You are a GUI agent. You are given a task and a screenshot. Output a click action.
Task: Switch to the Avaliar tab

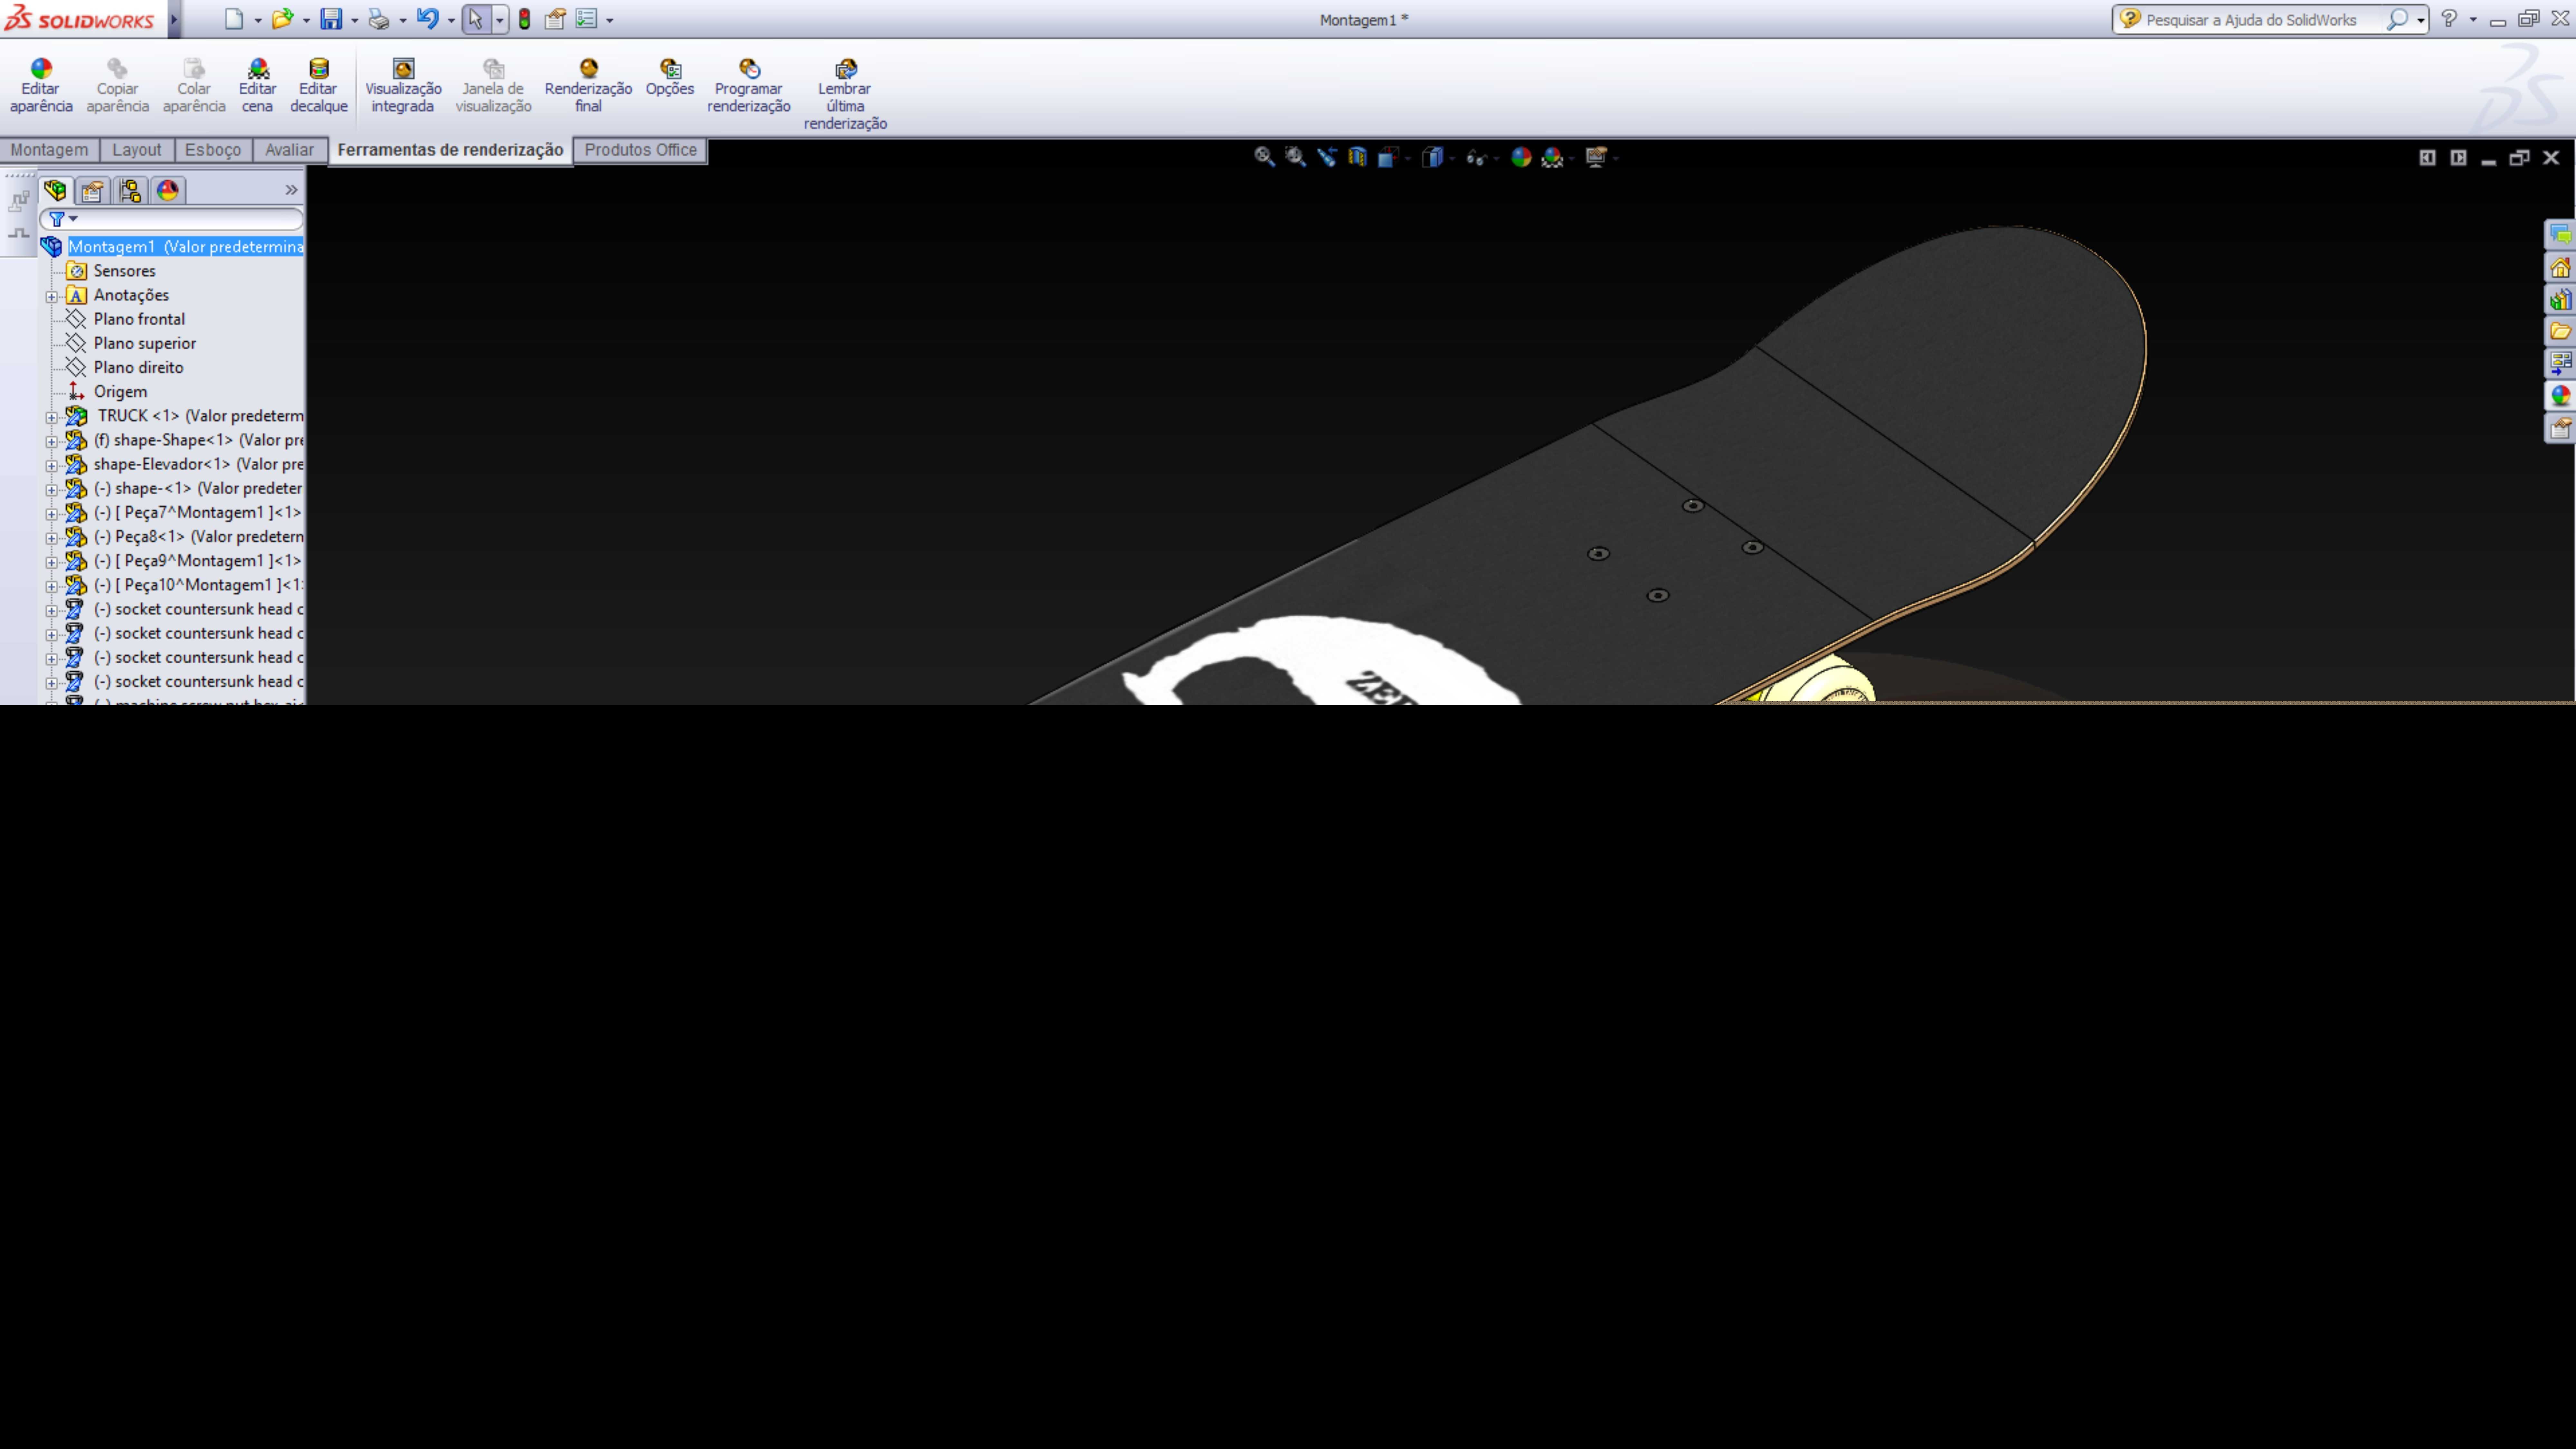coord(290,150)
